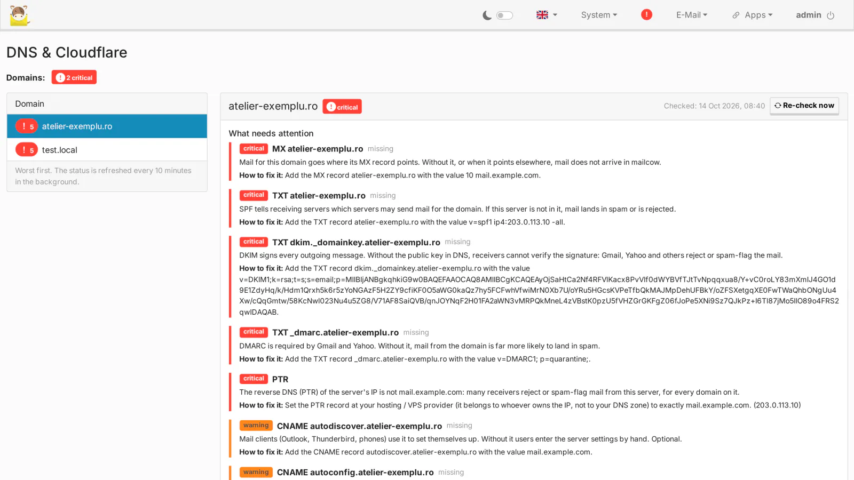Screen dimensions: 854x480
Task: Click the critical badge beside domain heading
Action: coord(342,107)
